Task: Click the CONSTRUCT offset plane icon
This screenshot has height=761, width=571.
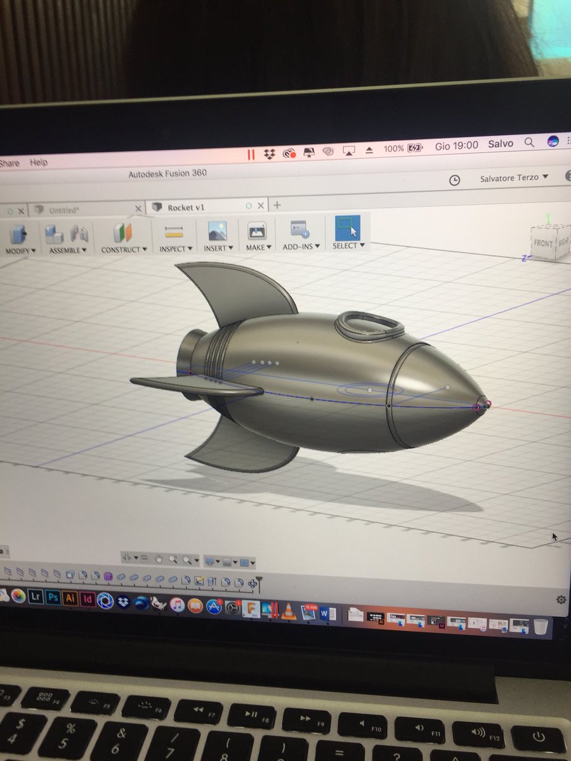Action: click(122, 233)
